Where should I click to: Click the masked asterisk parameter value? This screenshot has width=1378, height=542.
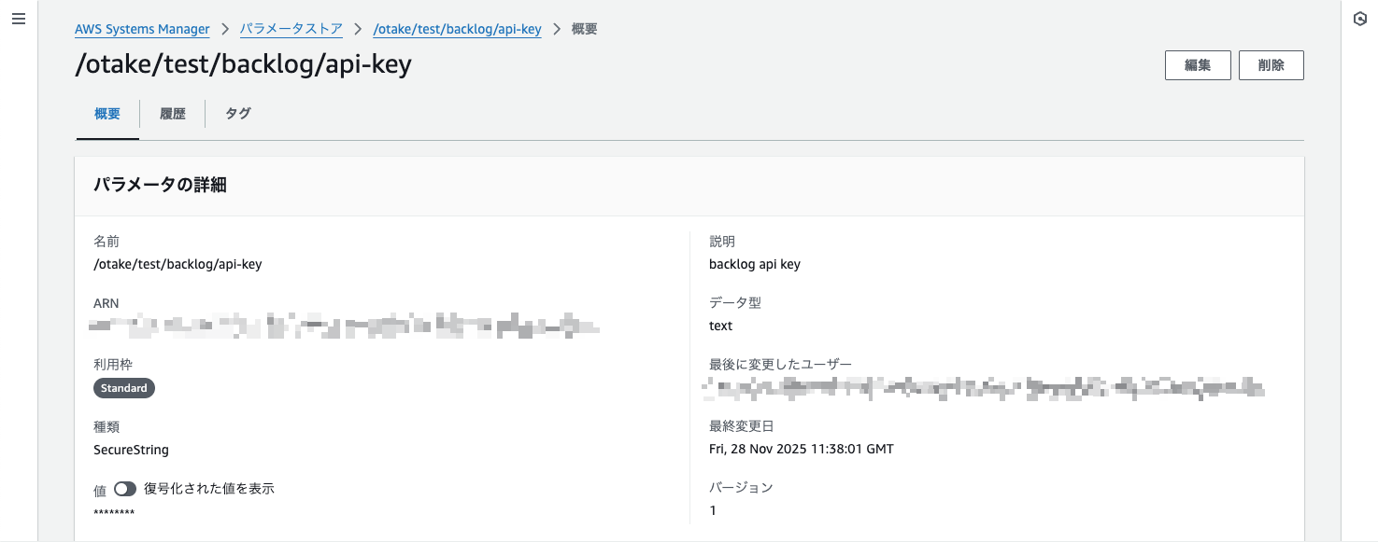[114, 513]
